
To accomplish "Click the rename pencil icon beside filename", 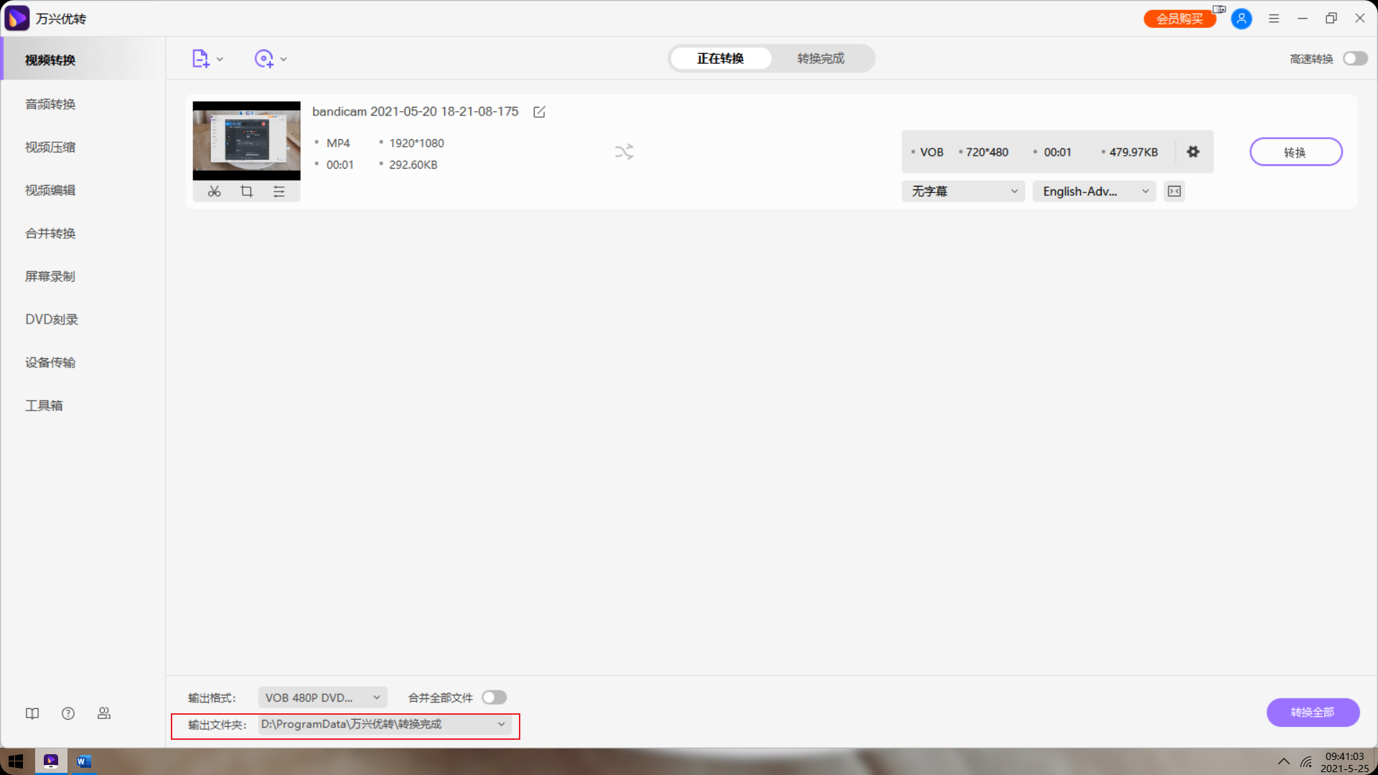I will [x=539, y=112].
